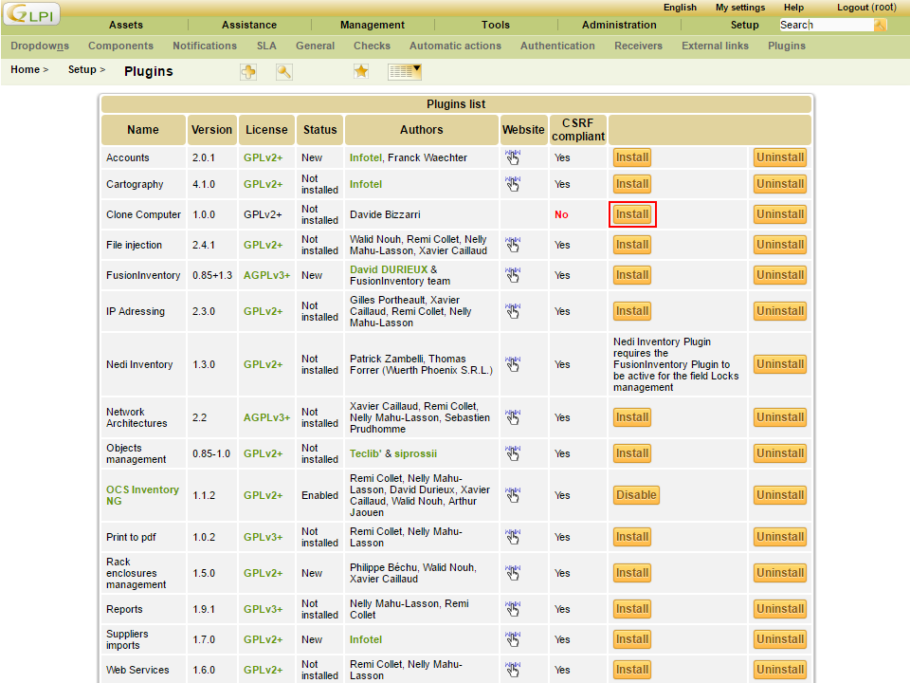Open the Management menu
910x683 pixels.
coord(372,25)
